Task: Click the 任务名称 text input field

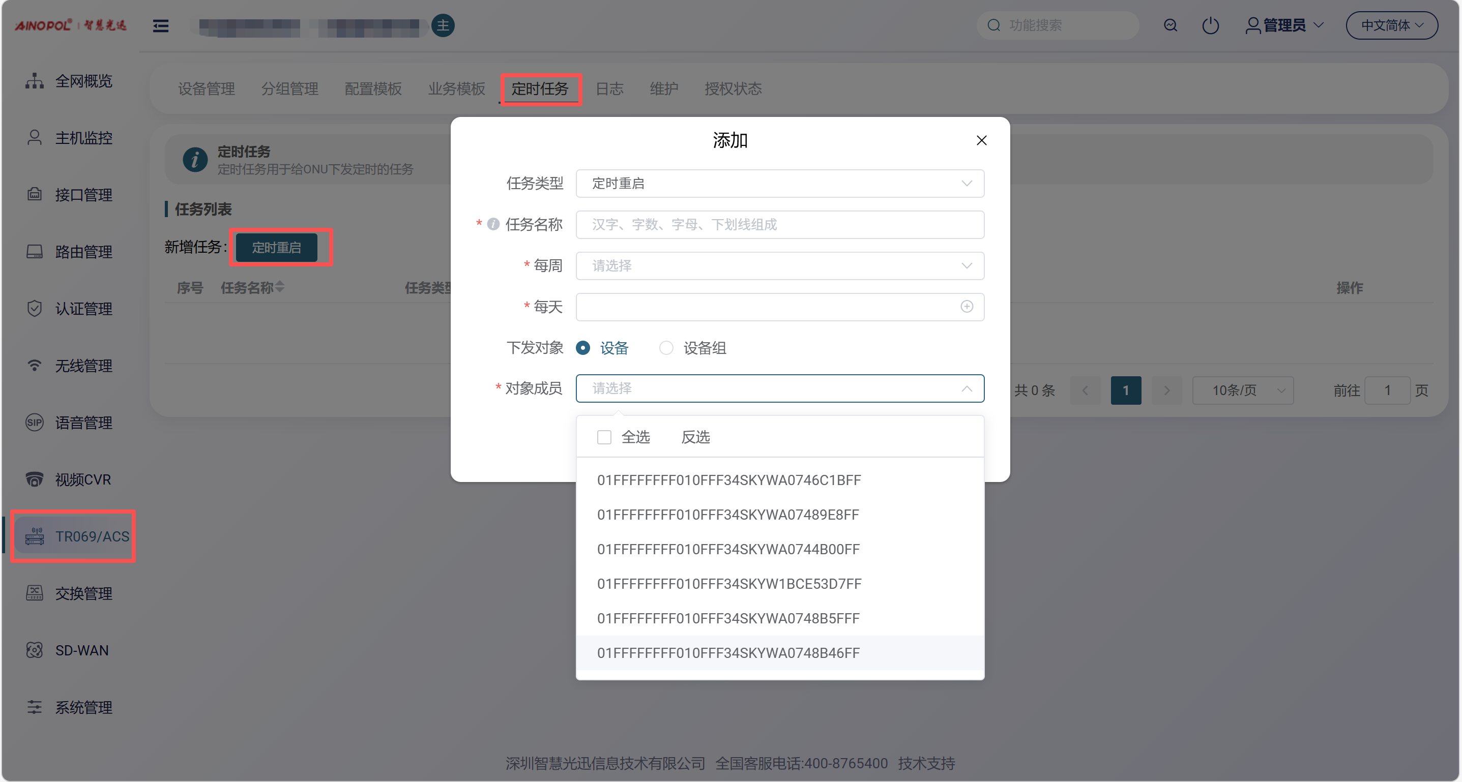Action: [779, 225]
